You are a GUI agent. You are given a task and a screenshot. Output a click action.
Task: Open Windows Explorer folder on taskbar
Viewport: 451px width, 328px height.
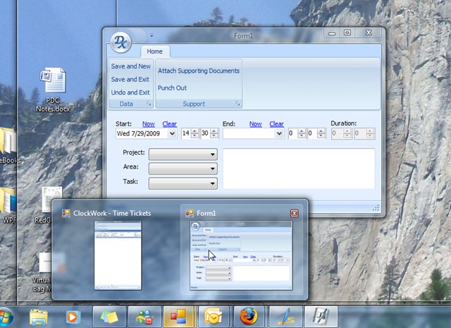(39, 317)
